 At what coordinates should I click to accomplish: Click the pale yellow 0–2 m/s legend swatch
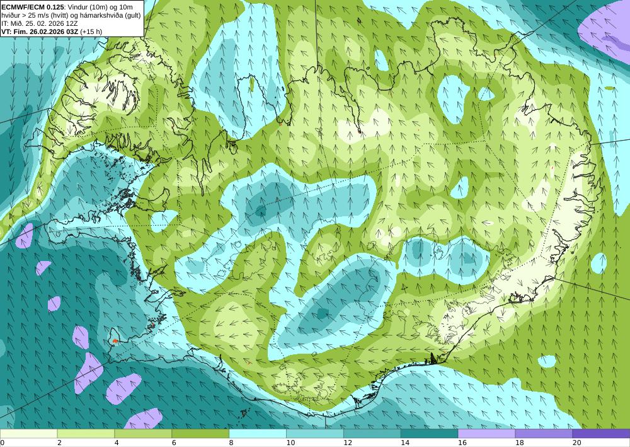click(x=28, y=434)
